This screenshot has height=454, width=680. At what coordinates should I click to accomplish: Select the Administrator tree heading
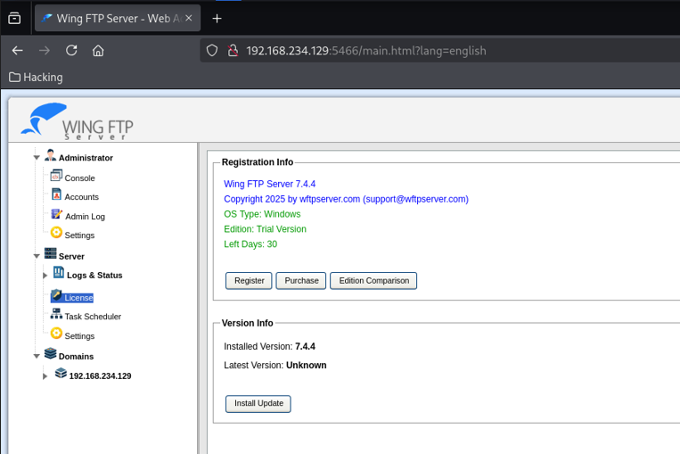click(x=86, y=158)
